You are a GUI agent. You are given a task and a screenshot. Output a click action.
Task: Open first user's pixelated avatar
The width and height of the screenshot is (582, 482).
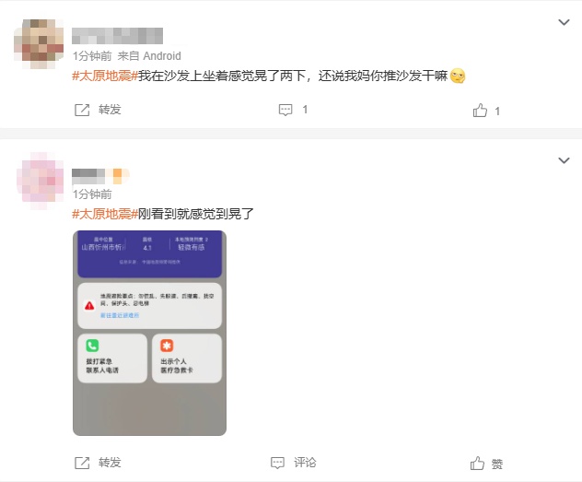39,44
